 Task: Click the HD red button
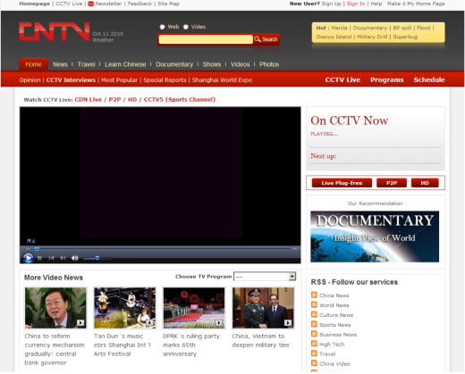click(425, 183)
